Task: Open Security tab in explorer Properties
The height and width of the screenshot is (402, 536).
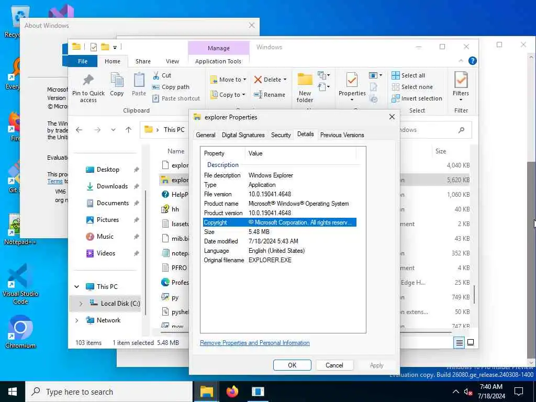Action: 281,135
